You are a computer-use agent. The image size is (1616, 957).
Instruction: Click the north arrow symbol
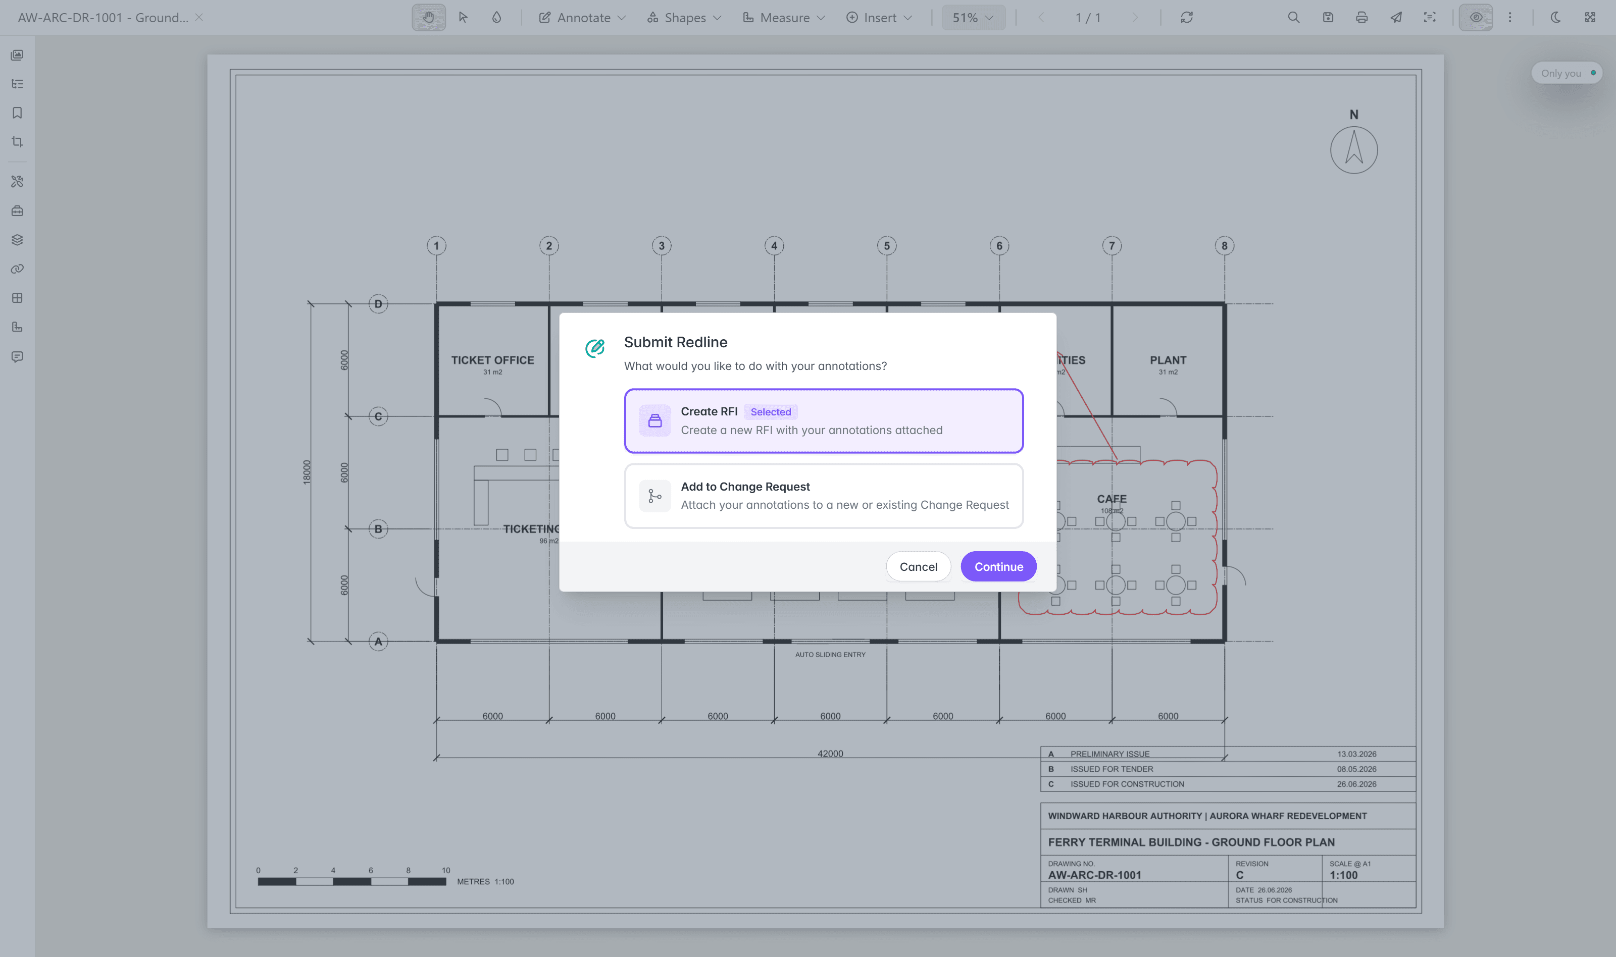(x=1353, y=149)
